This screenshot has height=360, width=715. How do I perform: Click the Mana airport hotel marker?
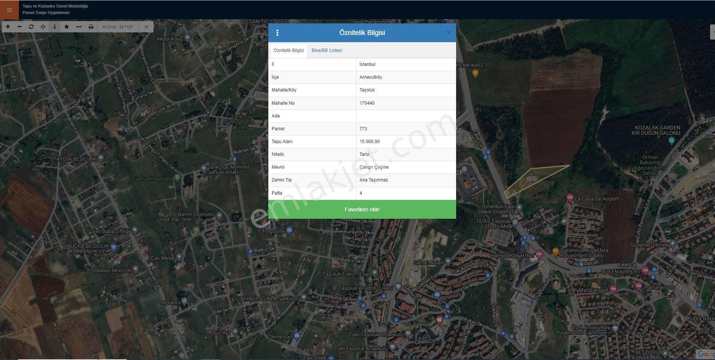click(x=613, y=289)
